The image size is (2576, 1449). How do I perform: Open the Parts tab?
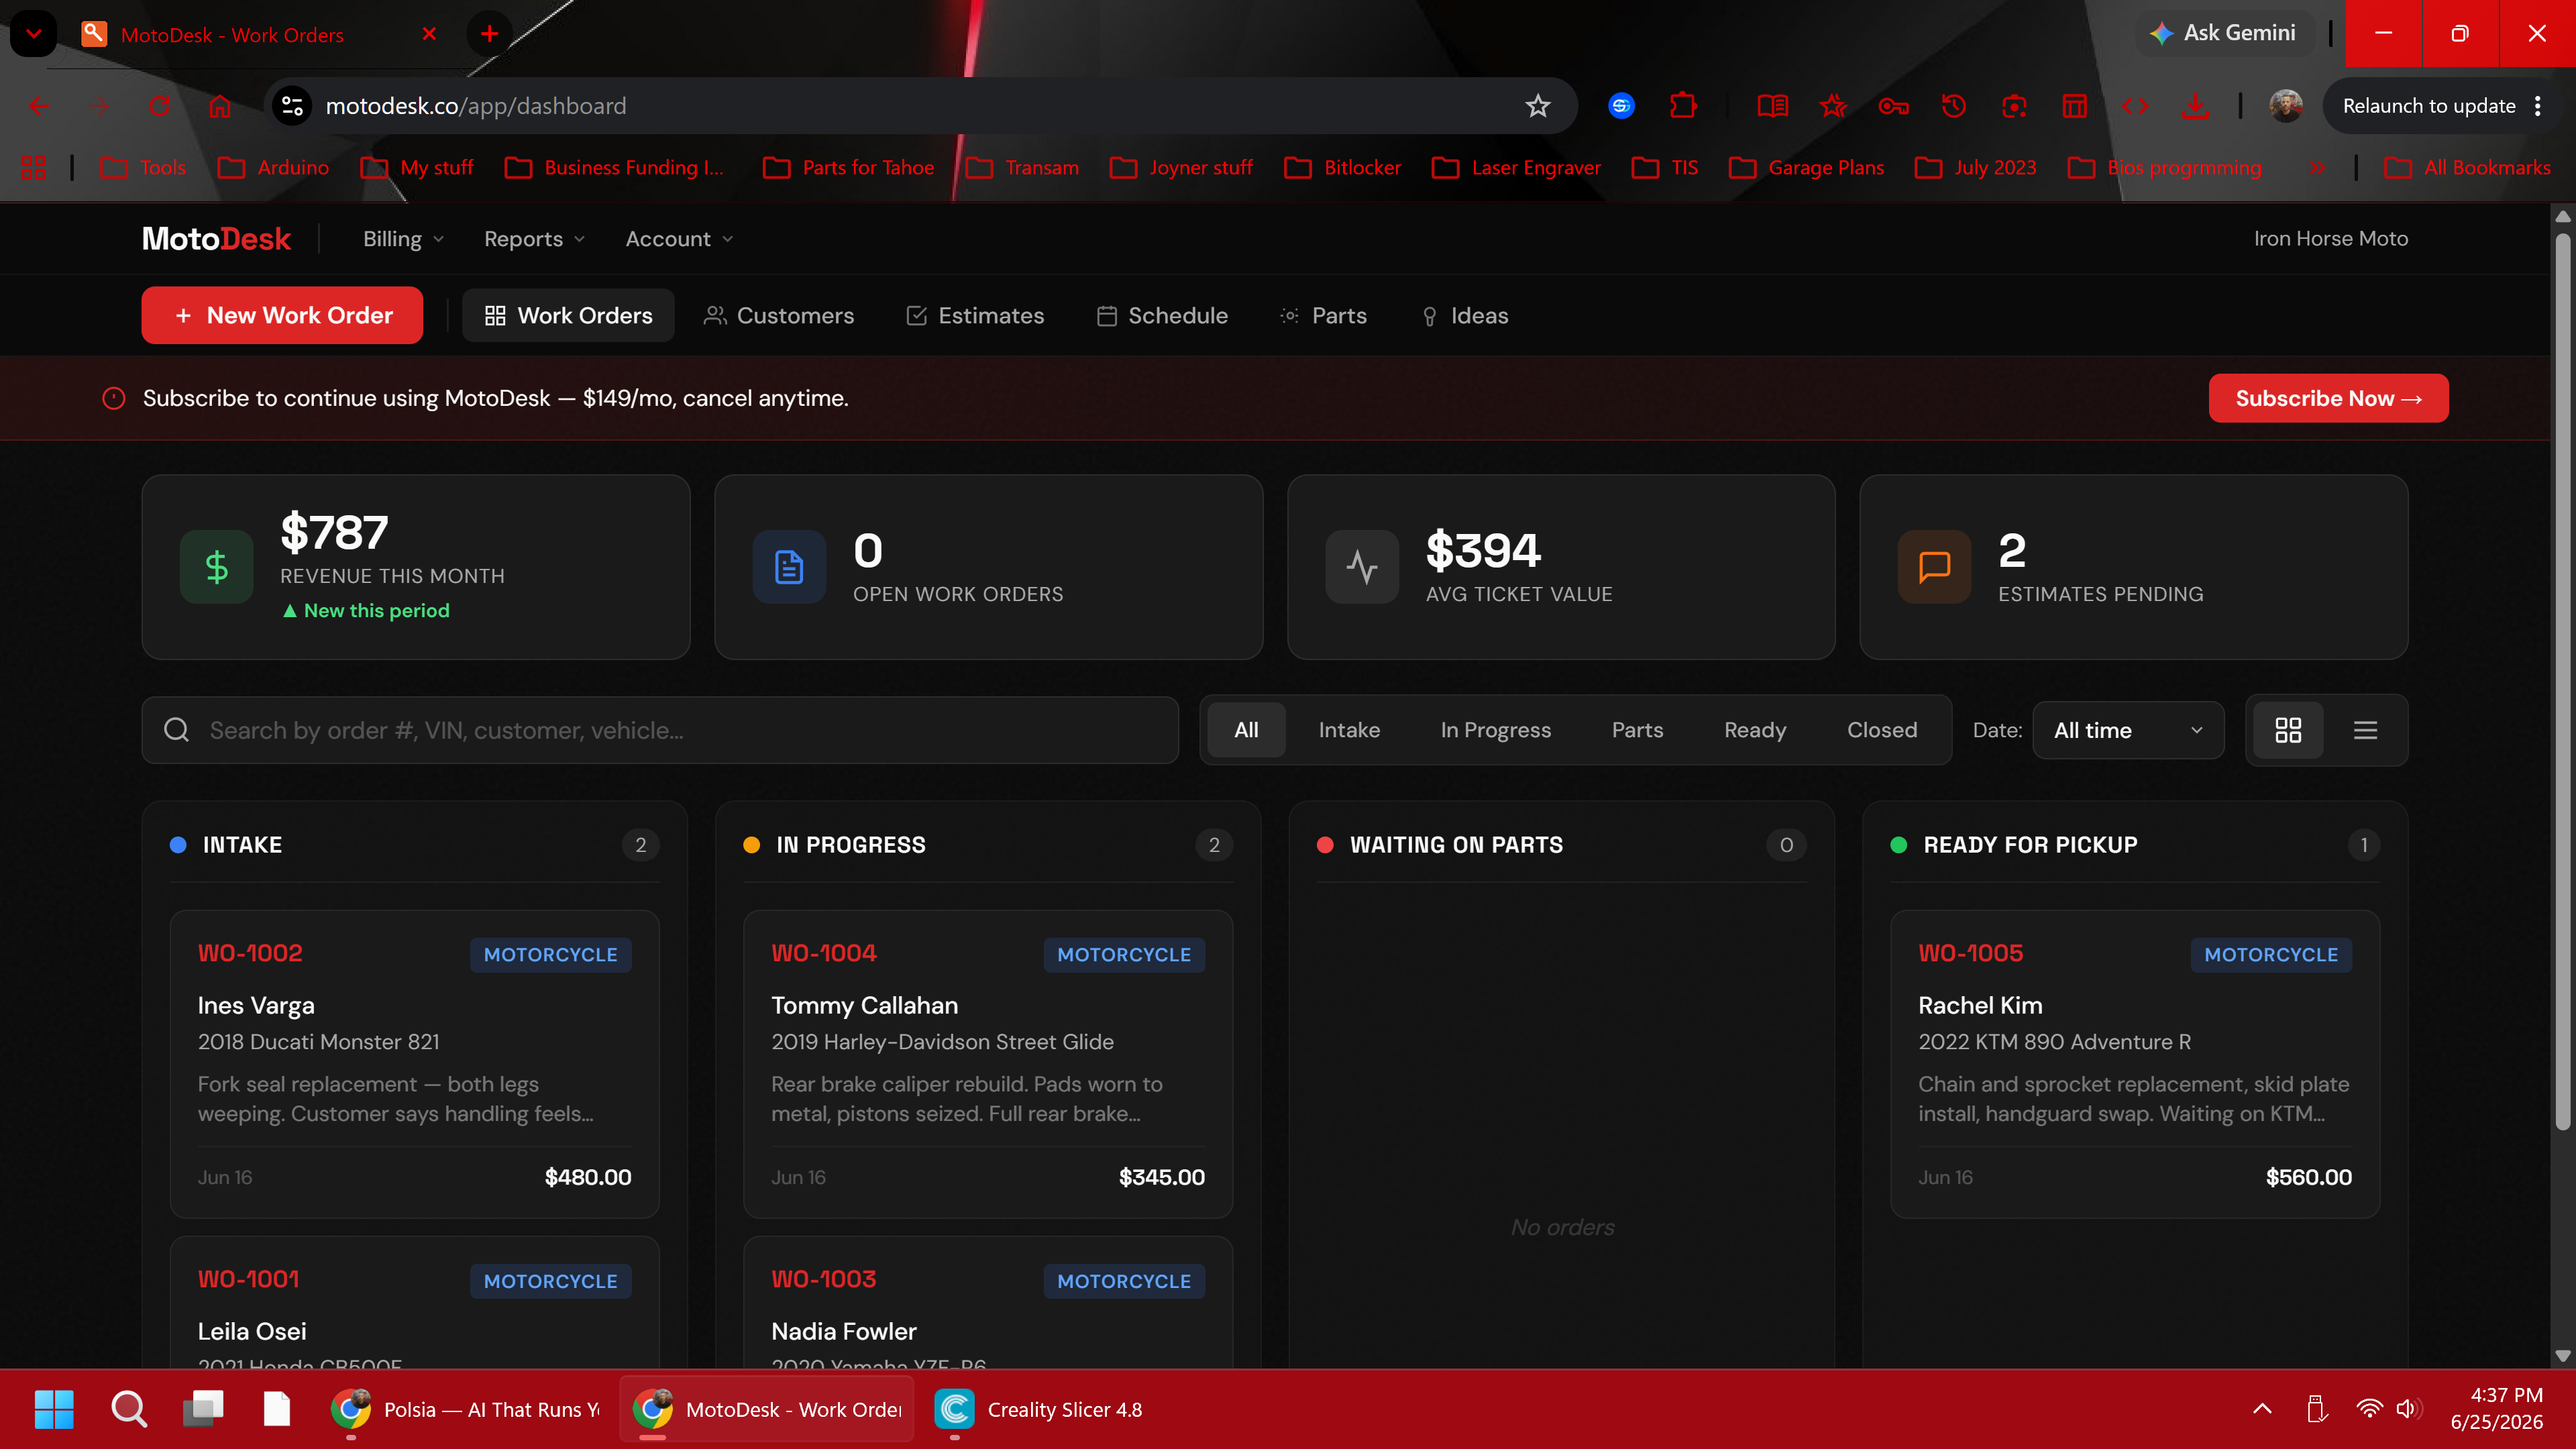coord(1323,315)
